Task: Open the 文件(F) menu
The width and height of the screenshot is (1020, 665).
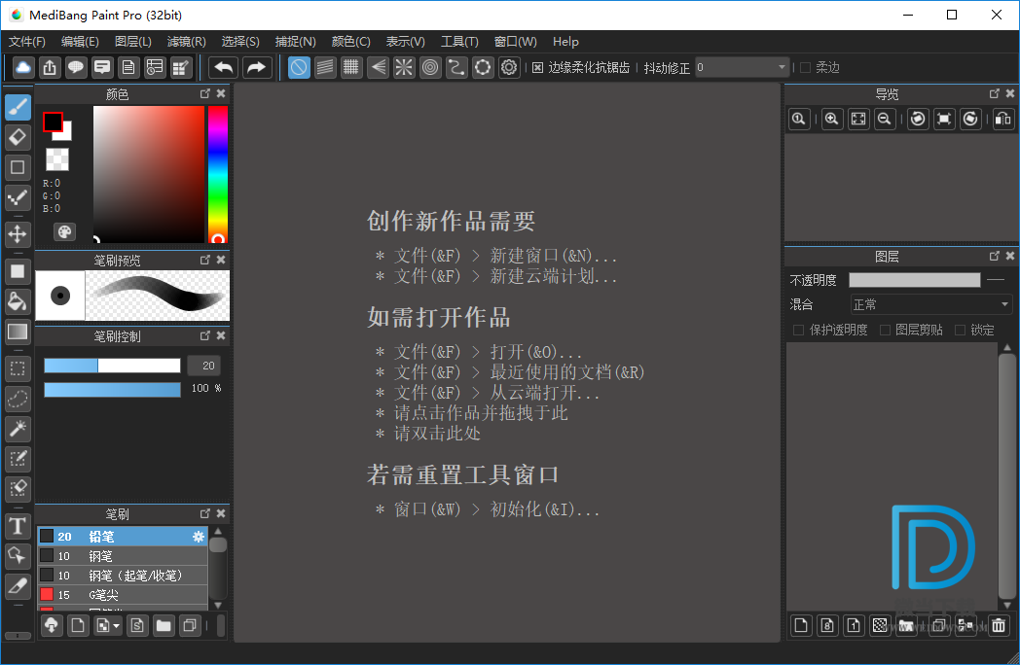Action: [x=26, y=42]
